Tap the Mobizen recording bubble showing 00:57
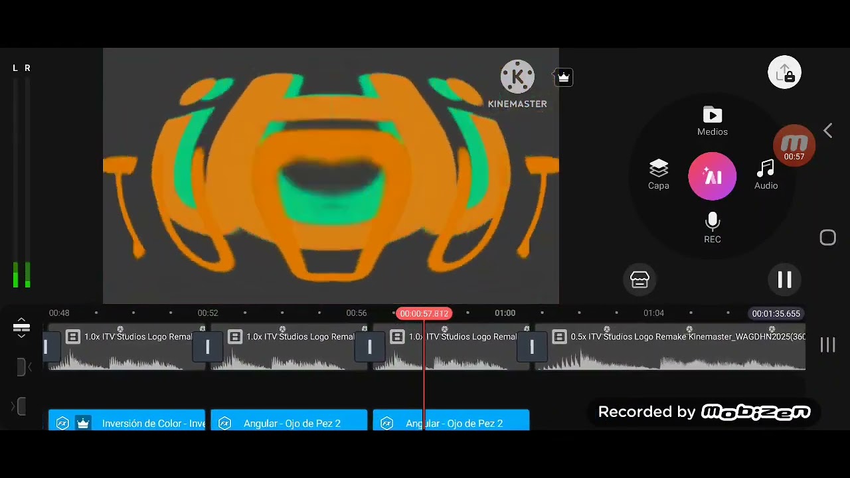The height and width of the screenshot is (478, 850). click(x=794, y=146)
